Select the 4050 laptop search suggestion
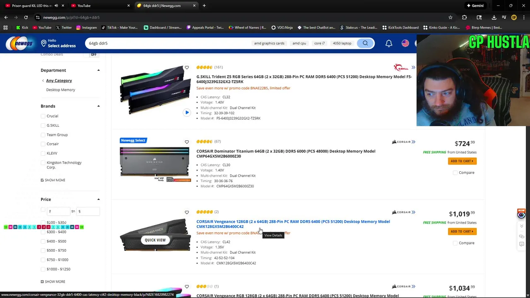 point(342,43)
